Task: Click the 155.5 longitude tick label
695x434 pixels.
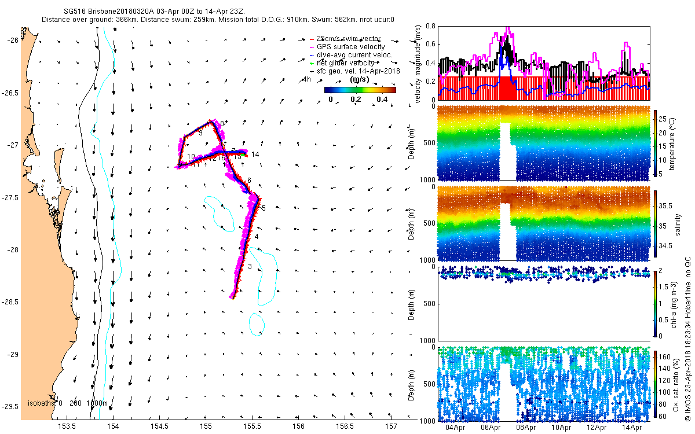Action: [x=253, y=426]
